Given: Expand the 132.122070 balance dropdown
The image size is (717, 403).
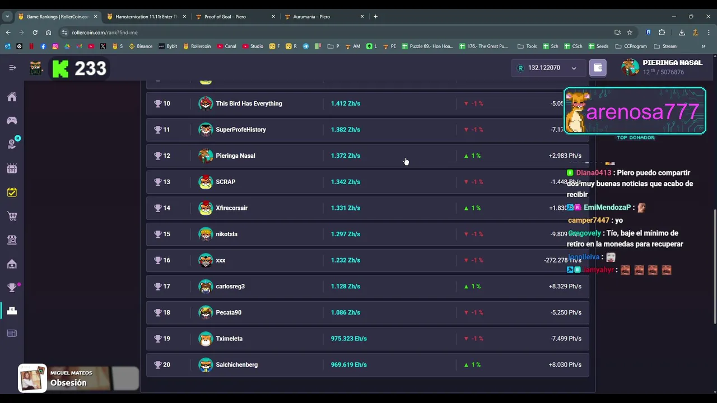Looking at the screenshot, I should (574, 68).
